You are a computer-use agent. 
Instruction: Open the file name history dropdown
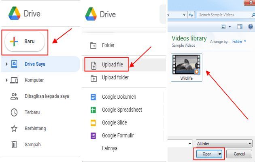click(x=190, y=144)
